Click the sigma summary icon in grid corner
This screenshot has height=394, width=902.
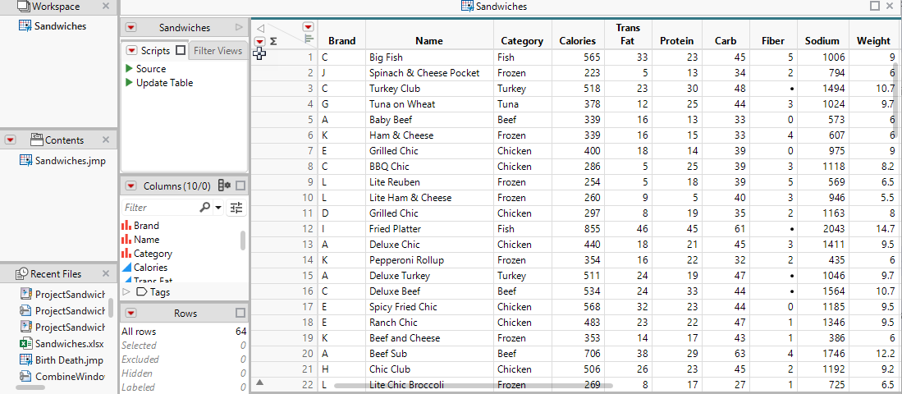273,41
